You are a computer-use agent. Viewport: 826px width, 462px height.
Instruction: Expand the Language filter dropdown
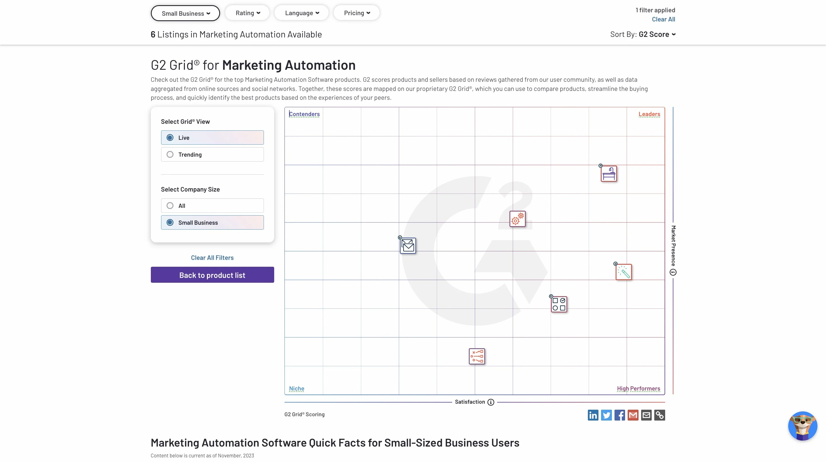tap(301, 13)
